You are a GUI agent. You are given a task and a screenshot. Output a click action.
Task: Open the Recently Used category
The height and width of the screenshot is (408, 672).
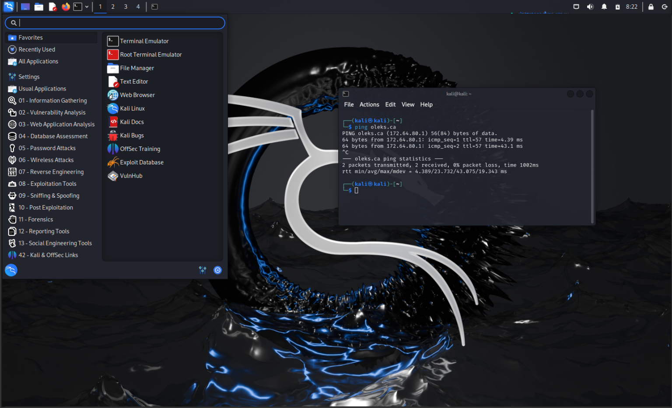tap(37, 49)
